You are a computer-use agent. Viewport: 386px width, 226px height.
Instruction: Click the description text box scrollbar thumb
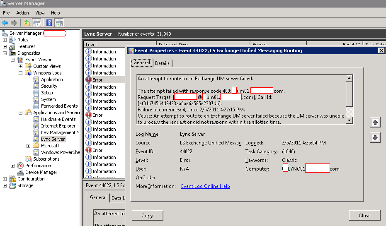click(x=350, y=94)
